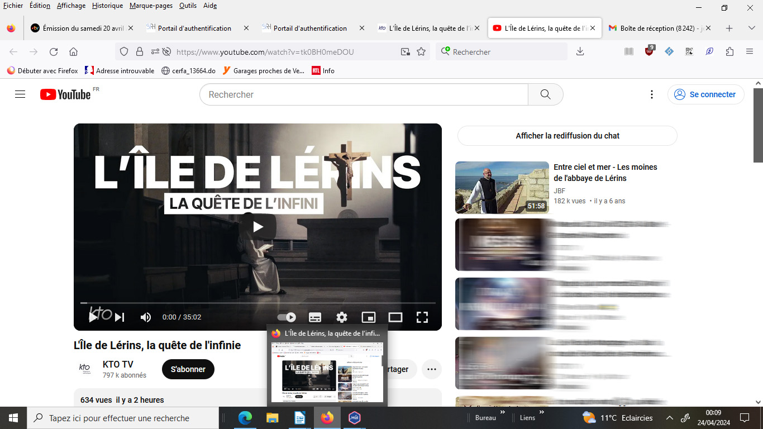Open the Firefox downloads panel
The width and height of the screenshot is (763, 429).
[580, 52]
